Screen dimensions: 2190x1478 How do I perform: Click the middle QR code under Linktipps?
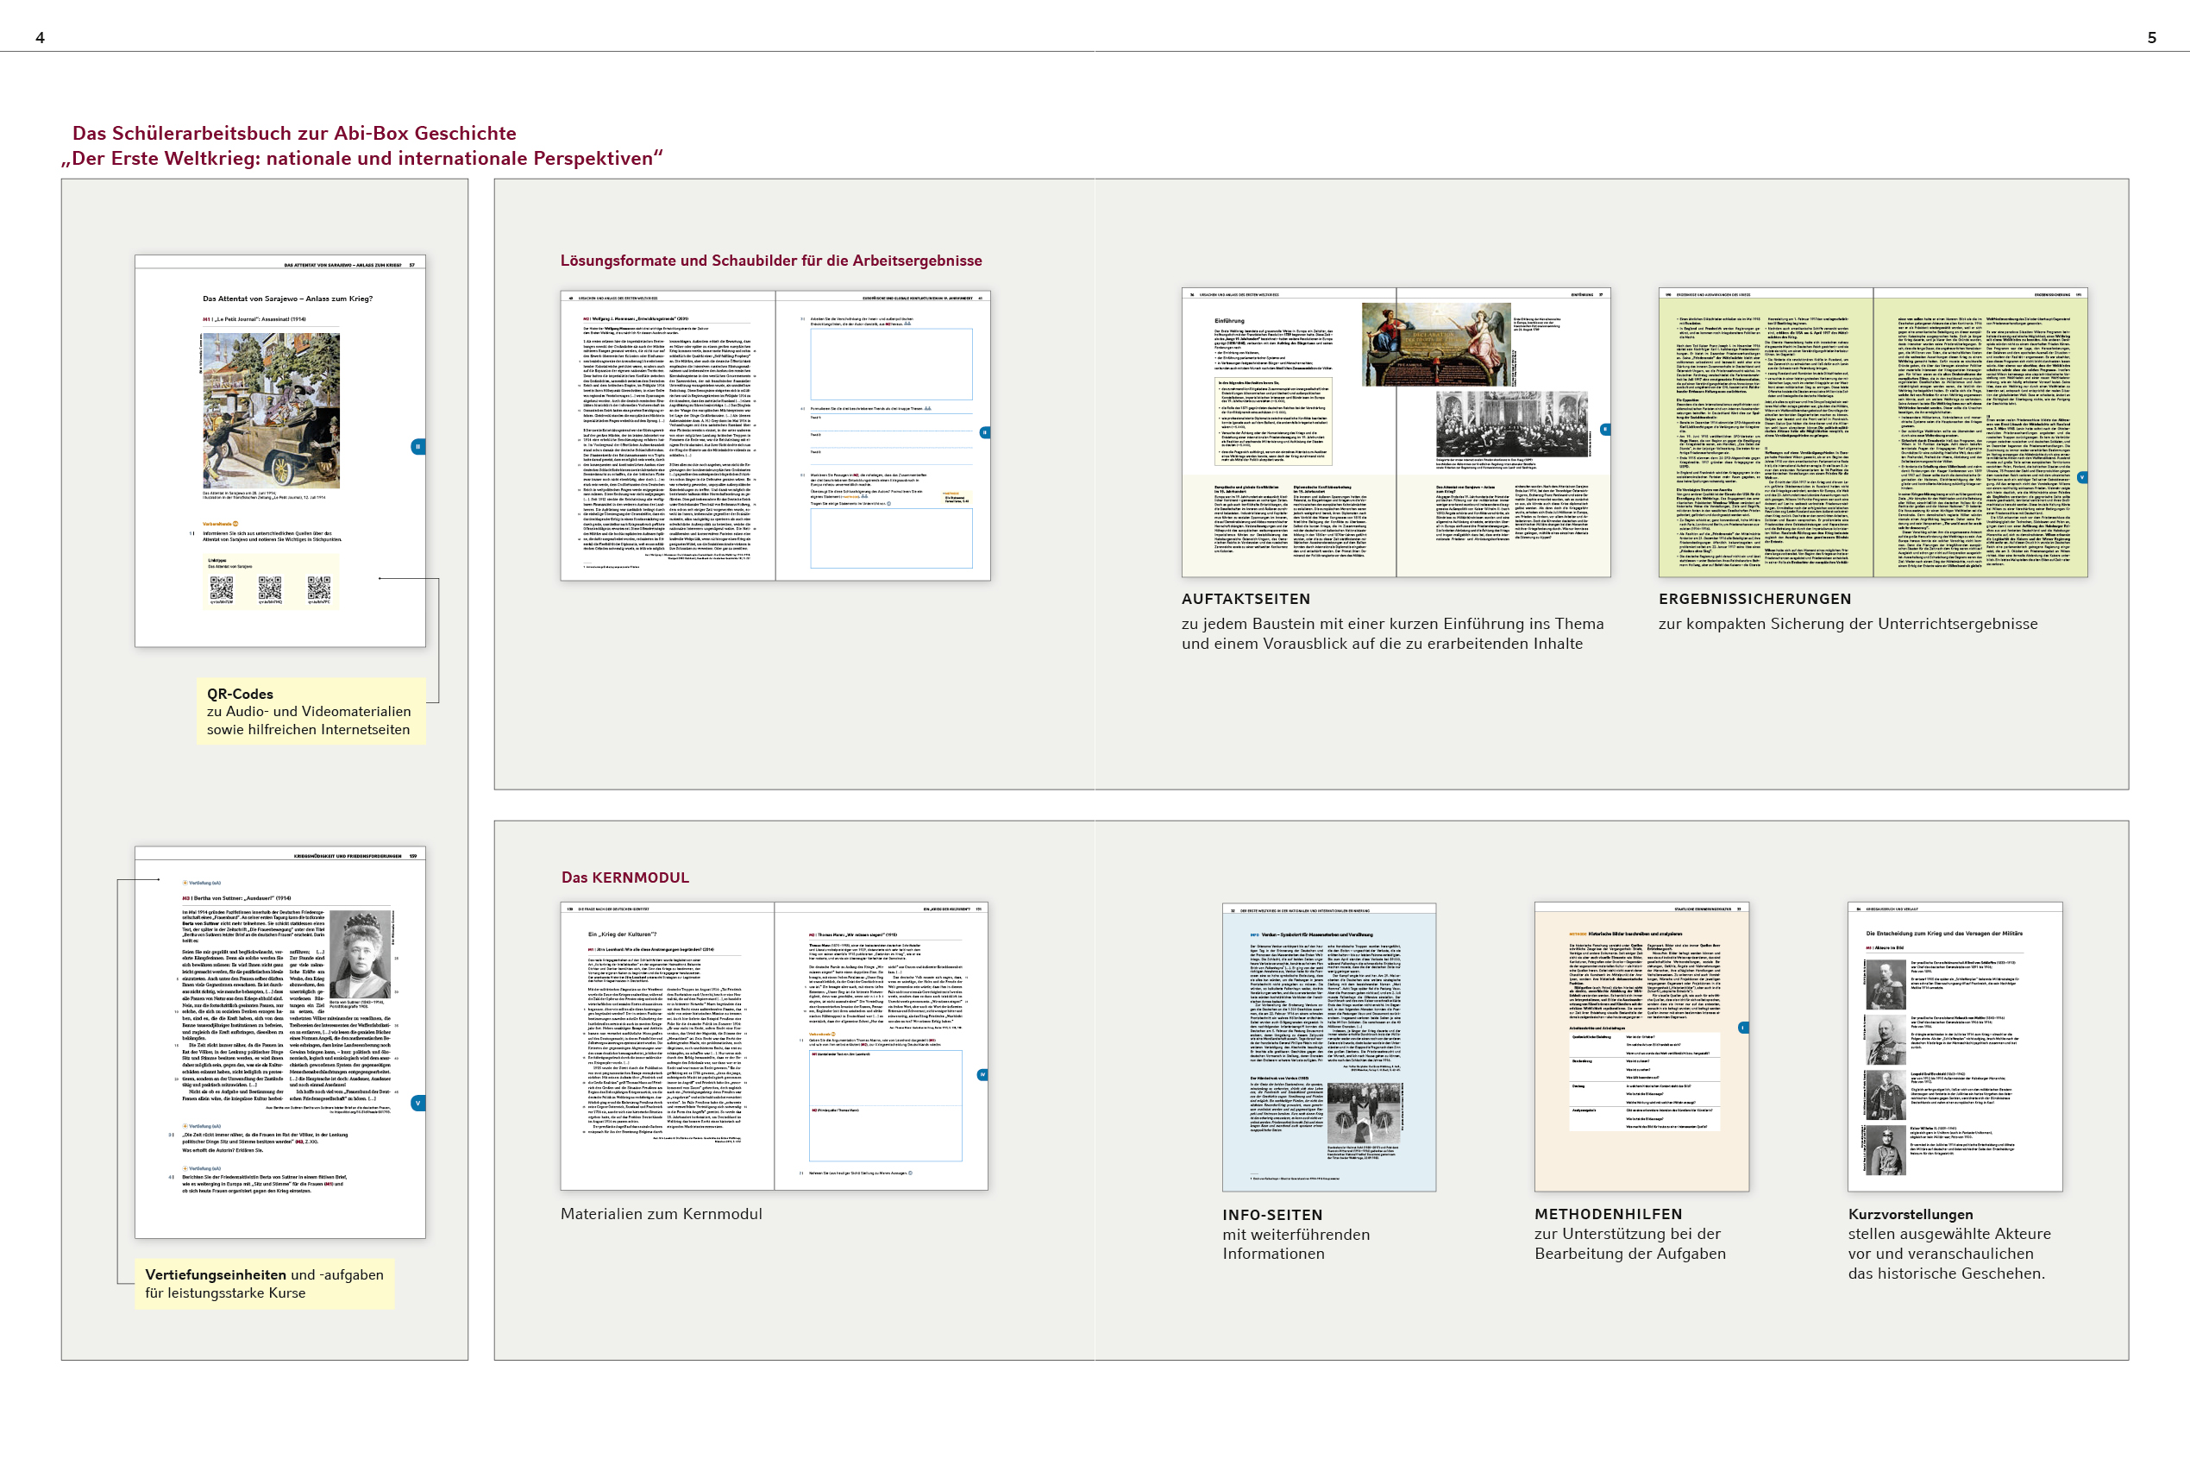[271, 589]
